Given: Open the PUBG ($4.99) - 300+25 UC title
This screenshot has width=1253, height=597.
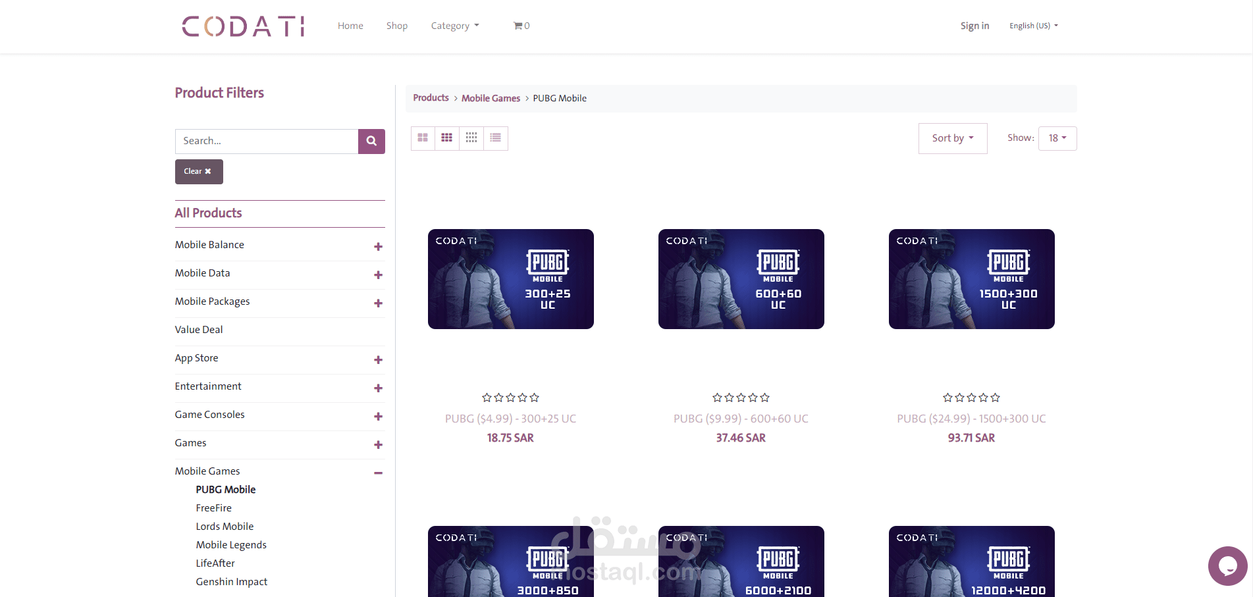Looking at the screenshot, I should (510, 419).
